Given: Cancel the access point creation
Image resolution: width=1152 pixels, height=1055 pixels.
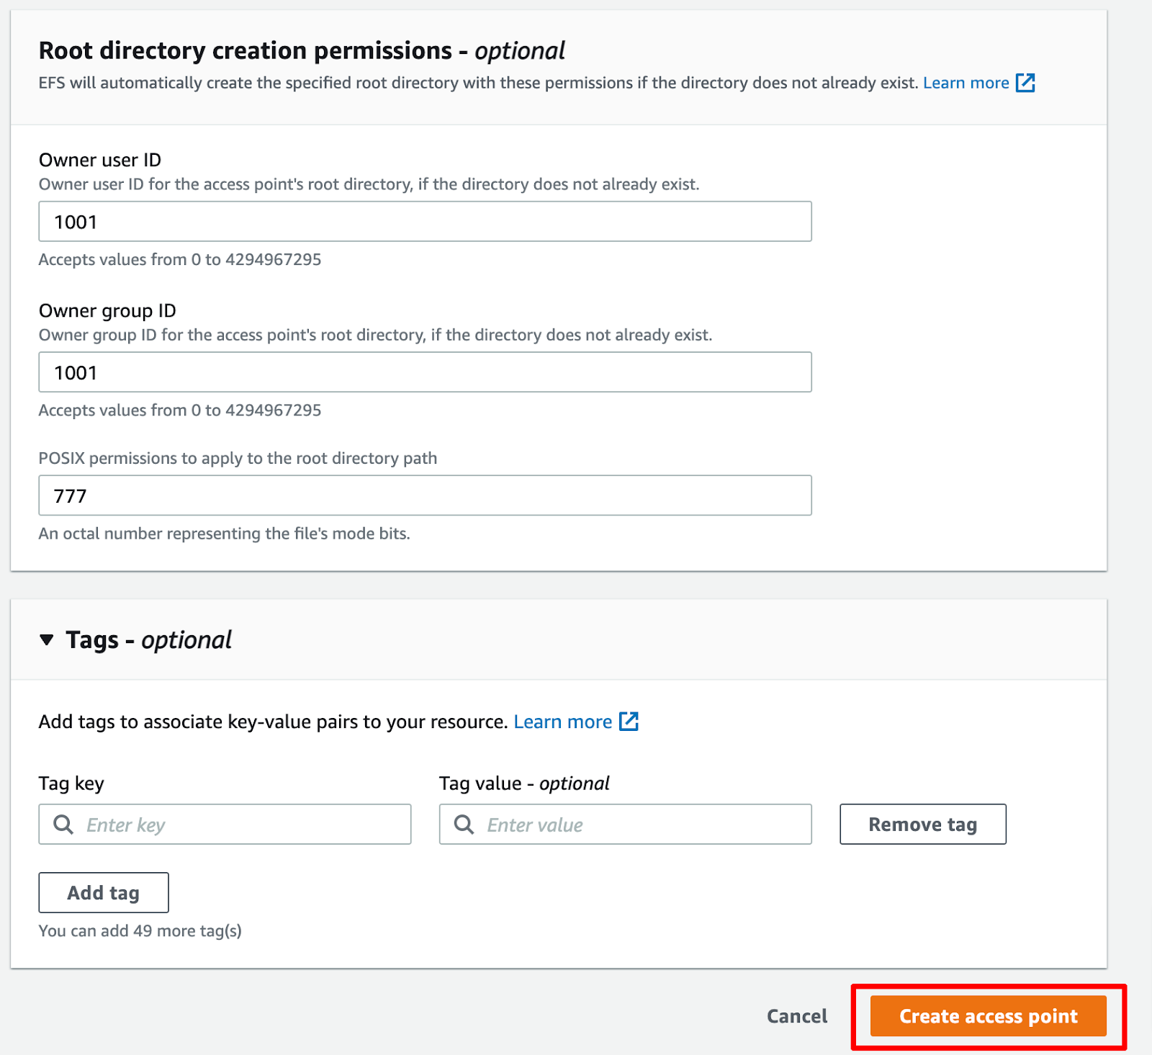Looking at the screenshot, I should (797, 1016).
